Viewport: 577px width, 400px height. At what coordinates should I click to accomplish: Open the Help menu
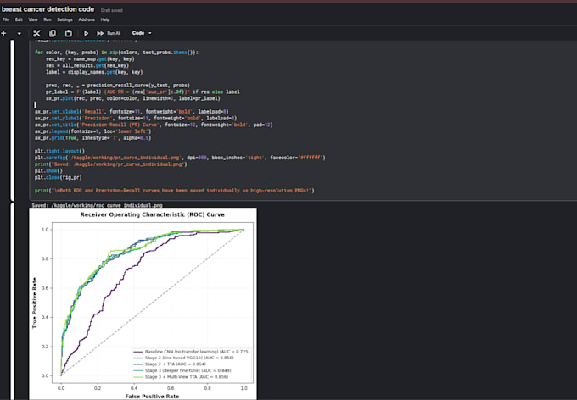click(105, 19)
